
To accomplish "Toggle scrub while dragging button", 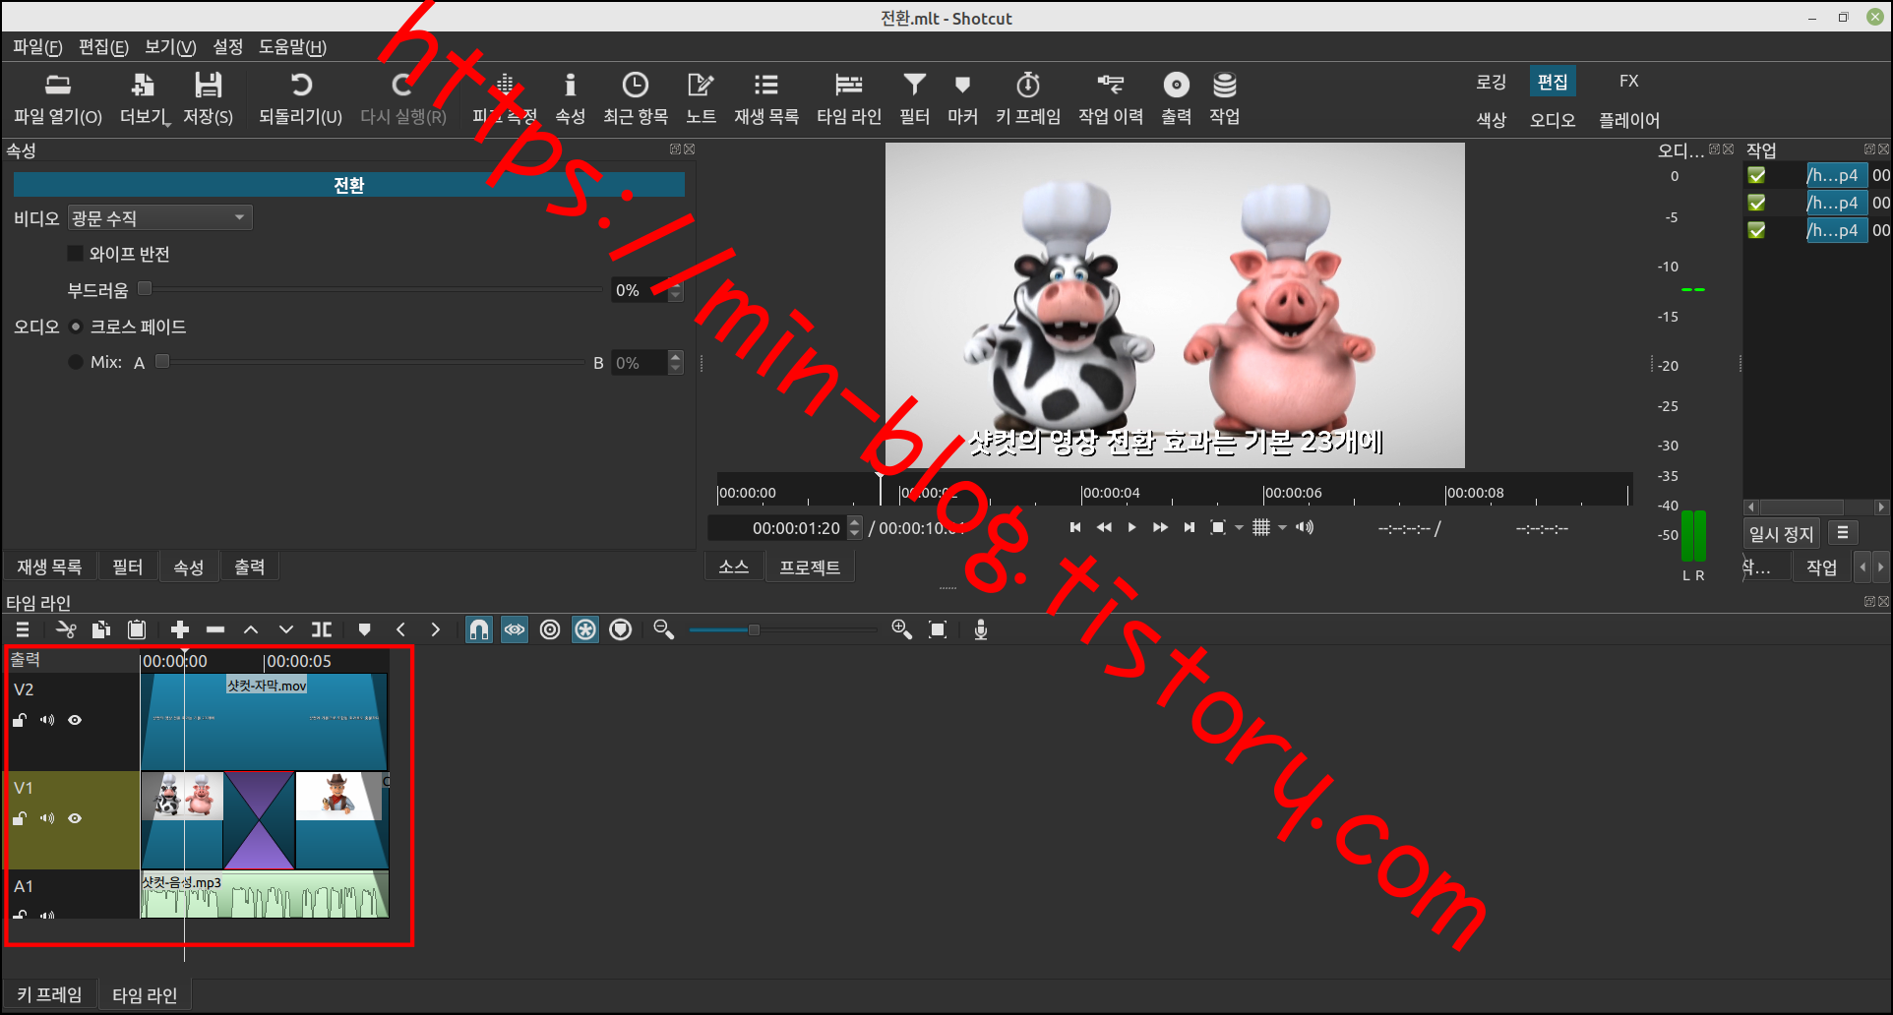I will click(515, 629).
